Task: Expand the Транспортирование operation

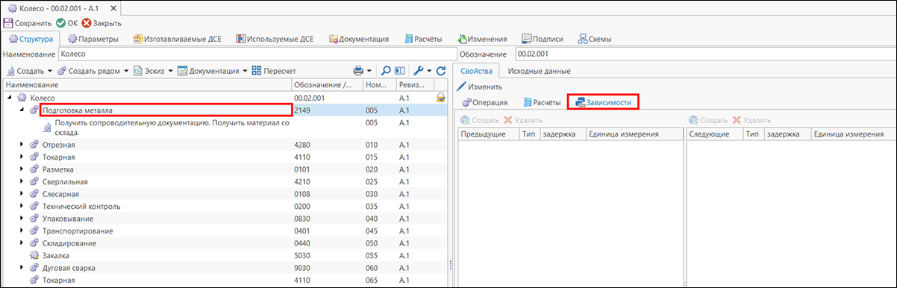Action: tap(22, 231)
